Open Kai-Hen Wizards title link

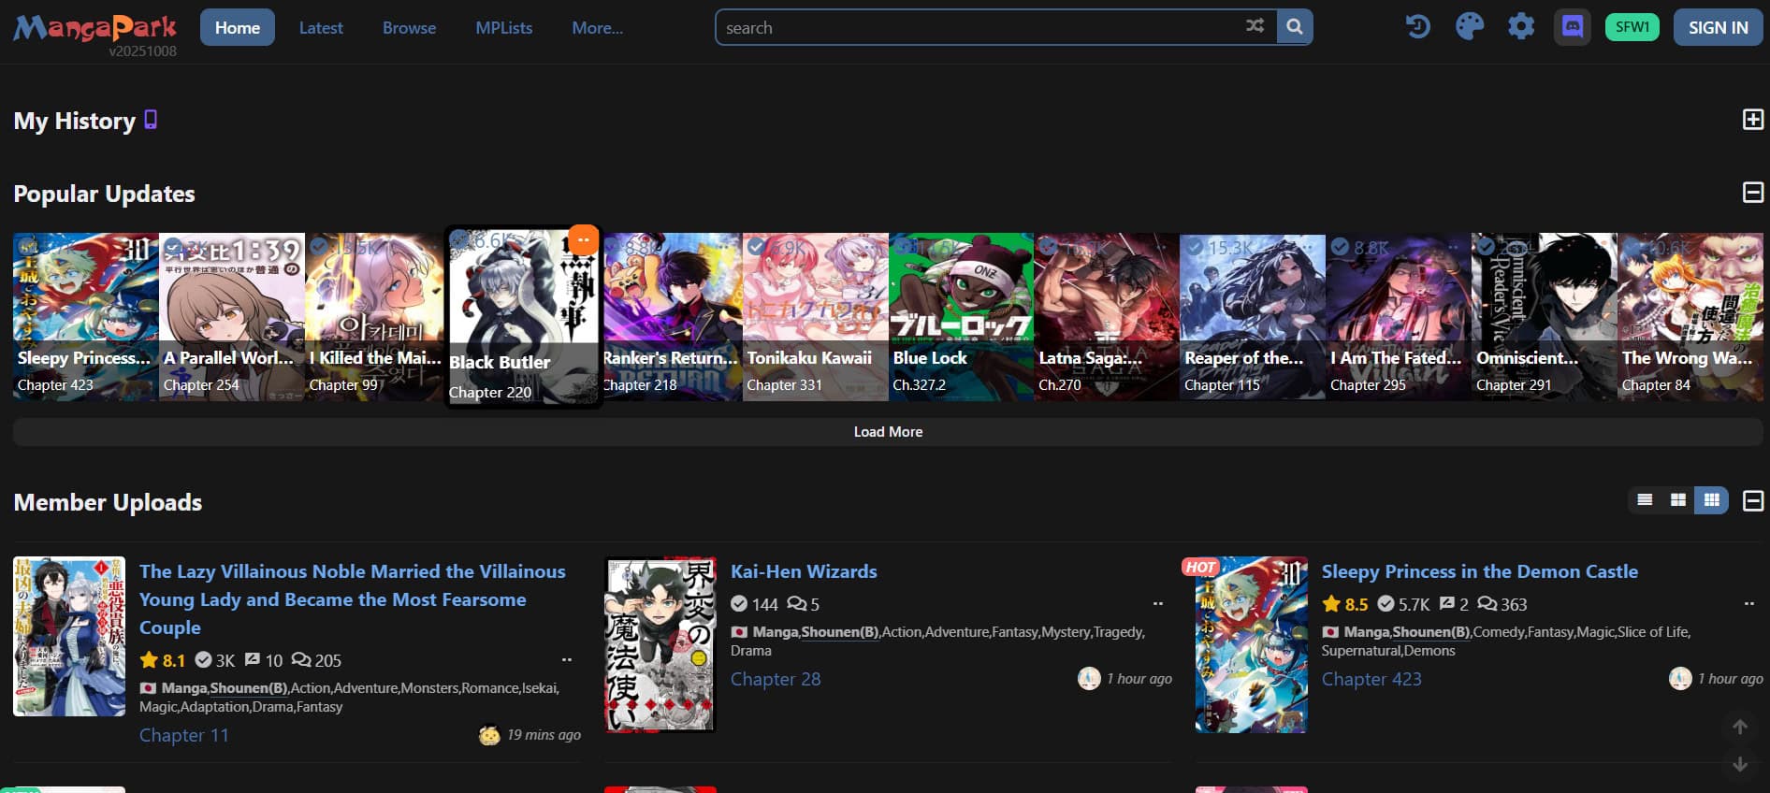click(804, 571)
